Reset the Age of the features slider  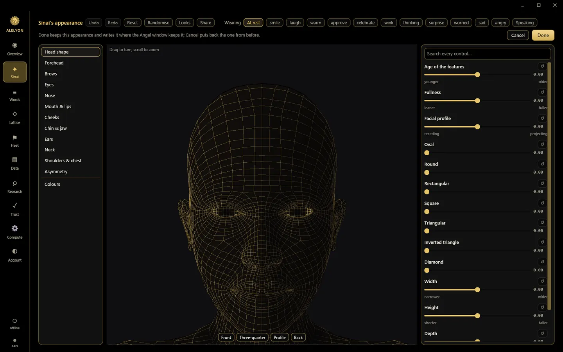542,66
